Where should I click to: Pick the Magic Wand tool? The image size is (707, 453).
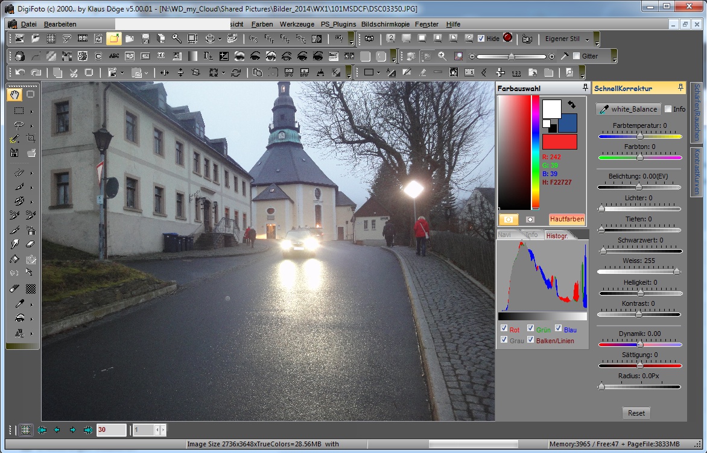13,138
